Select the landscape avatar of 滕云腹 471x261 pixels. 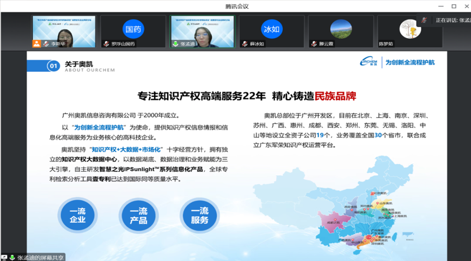tap(340, 28)
